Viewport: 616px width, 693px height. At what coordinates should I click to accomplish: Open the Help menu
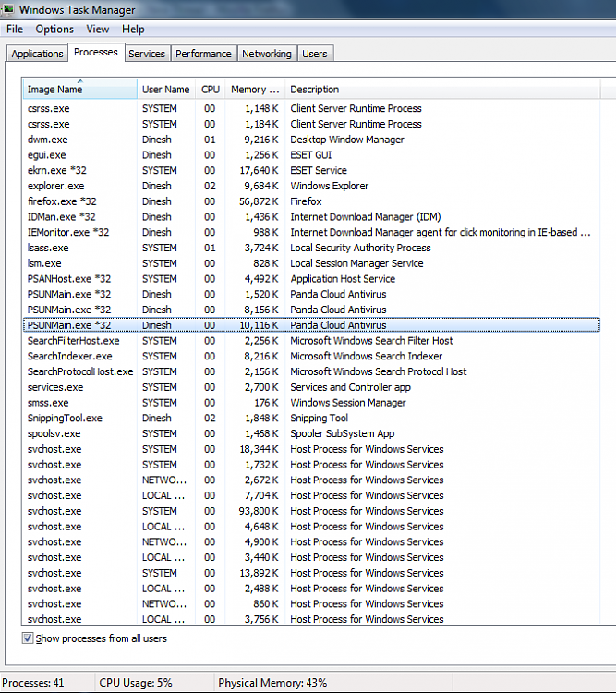[133, 30]
